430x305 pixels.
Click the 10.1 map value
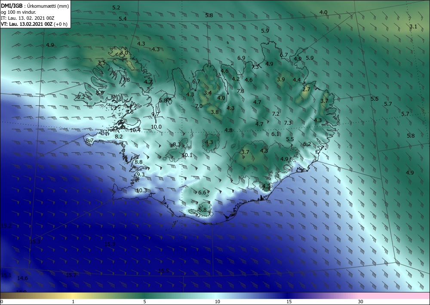click(x=187, y=155)
